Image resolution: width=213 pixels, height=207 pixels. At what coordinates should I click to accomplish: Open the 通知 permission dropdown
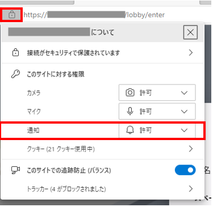[x=157, y=130]
